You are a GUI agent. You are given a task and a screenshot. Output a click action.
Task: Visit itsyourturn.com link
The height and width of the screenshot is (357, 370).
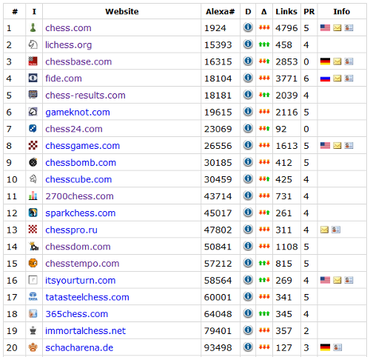pos(81,280)
